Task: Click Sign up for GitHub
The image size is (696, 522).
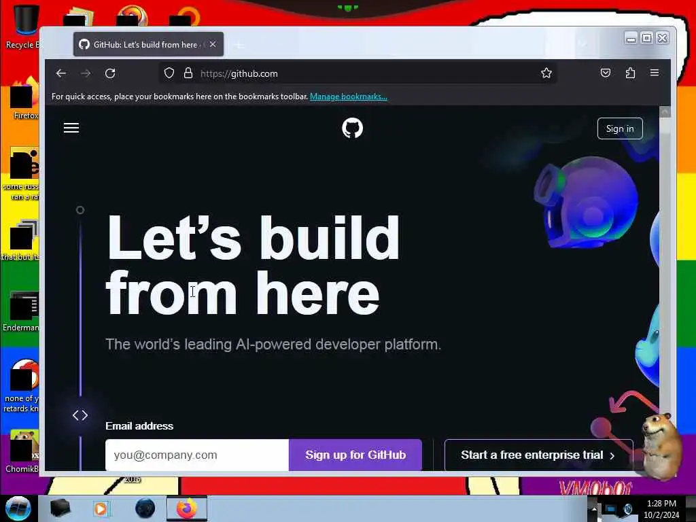Action: coord(355,455)
